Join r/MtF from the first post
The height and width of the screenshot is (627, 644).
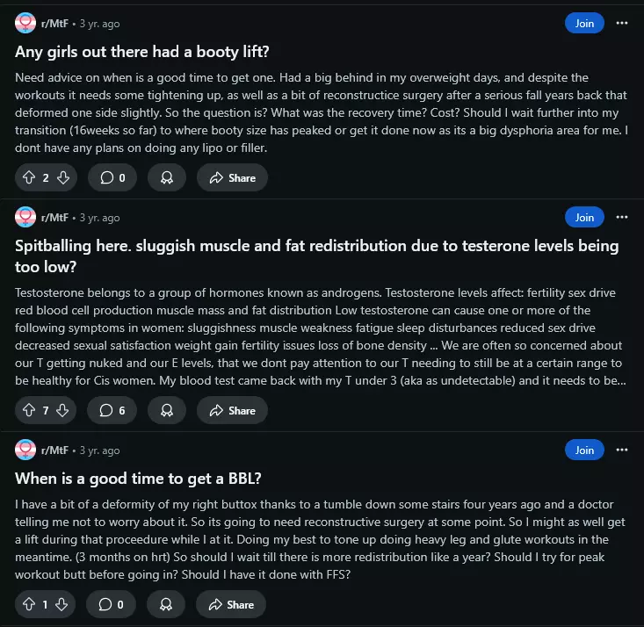click(x=584, y=24)
